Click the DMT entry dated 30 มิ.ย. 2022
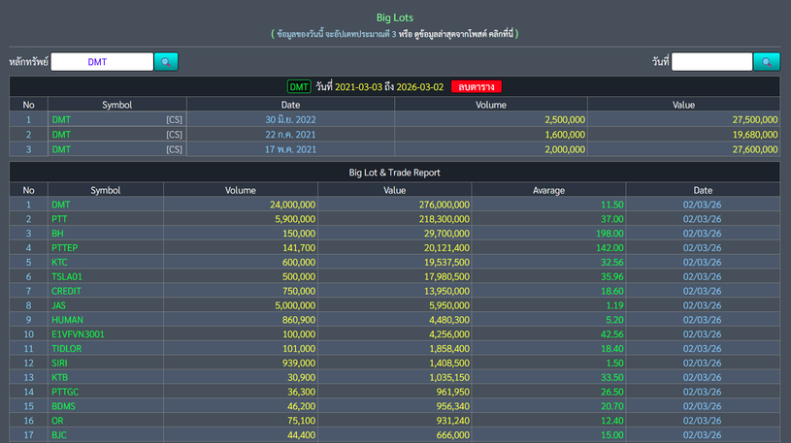This screenshot has height=443, width=791. coord(61,120)
